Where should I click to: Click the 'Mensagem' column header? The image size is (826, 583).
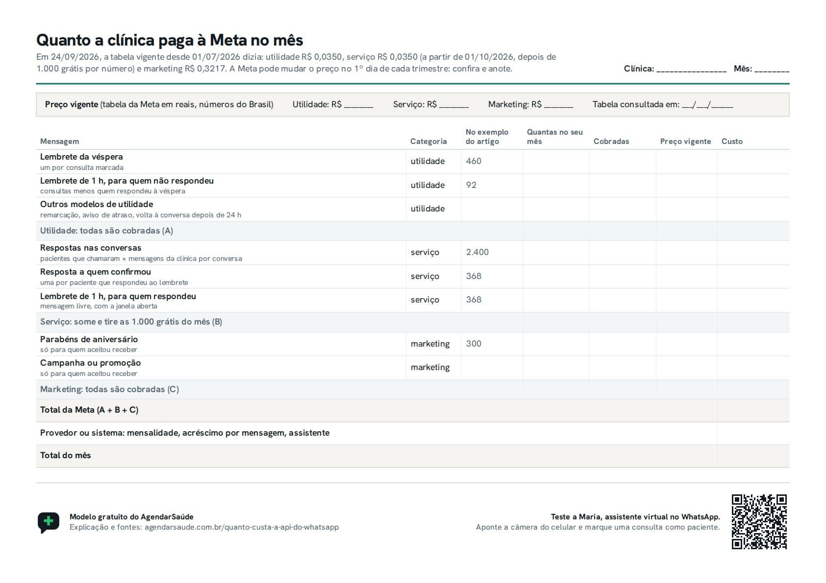(59, 141)
